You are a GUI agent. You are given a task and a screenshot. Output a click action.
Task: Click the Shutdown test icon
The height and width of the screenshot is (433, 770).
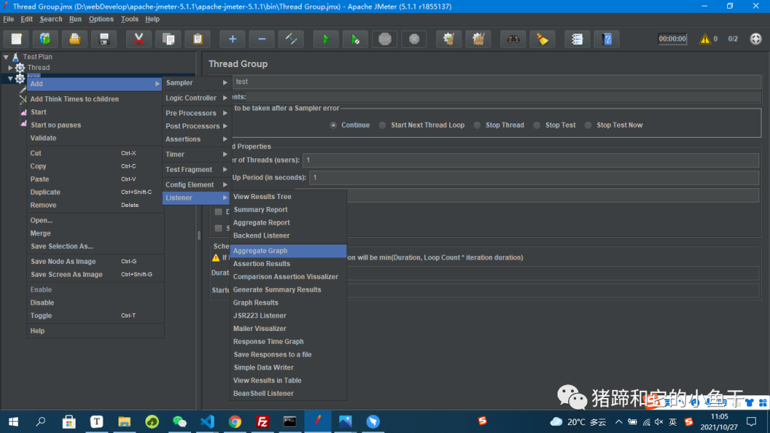414,39
